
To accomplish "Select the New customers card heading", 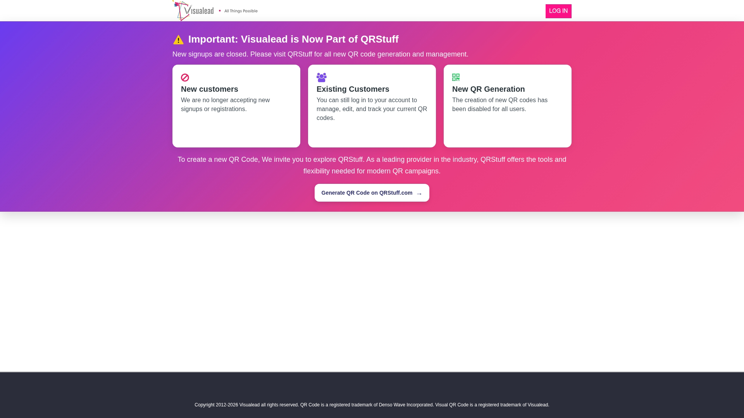I will (x=210, y=89).
